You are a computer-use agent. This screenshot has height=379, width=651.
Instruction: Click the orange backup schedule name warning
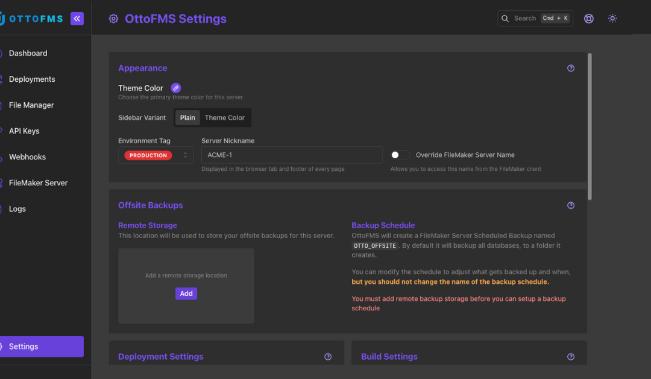(450, 282)
